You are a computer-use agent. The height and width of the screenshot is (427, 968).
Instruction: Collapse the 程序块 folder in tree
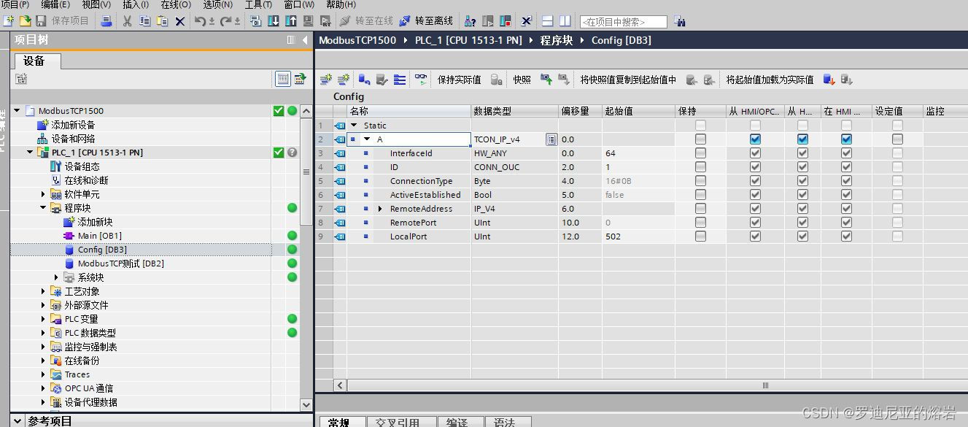[x=43, y=208]
